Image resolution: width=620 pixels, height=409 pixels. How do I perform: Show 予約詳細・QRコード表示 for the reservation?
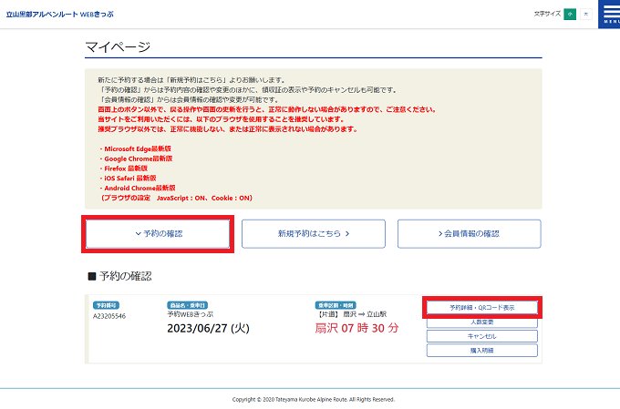point(481,308)
